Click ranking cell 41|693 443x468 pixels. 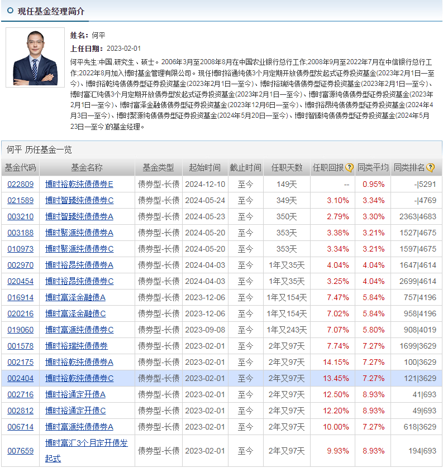tap(424, 394)
